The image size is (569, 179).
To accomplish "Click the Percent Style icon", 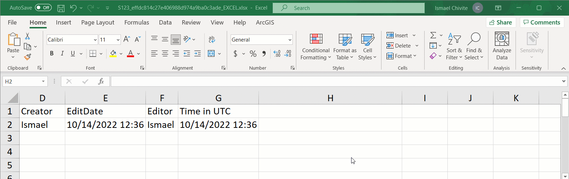I will [253, 54].
